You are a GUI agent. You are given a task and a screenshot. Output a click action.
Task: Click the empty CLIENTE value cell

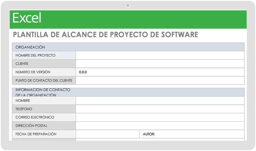tap(160, 64)
